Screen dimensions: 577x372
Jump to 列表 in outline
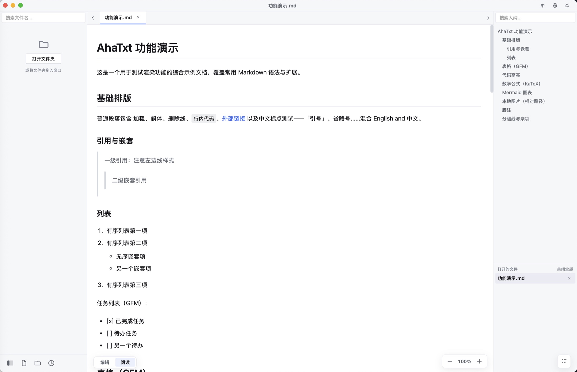click(511, 57)
